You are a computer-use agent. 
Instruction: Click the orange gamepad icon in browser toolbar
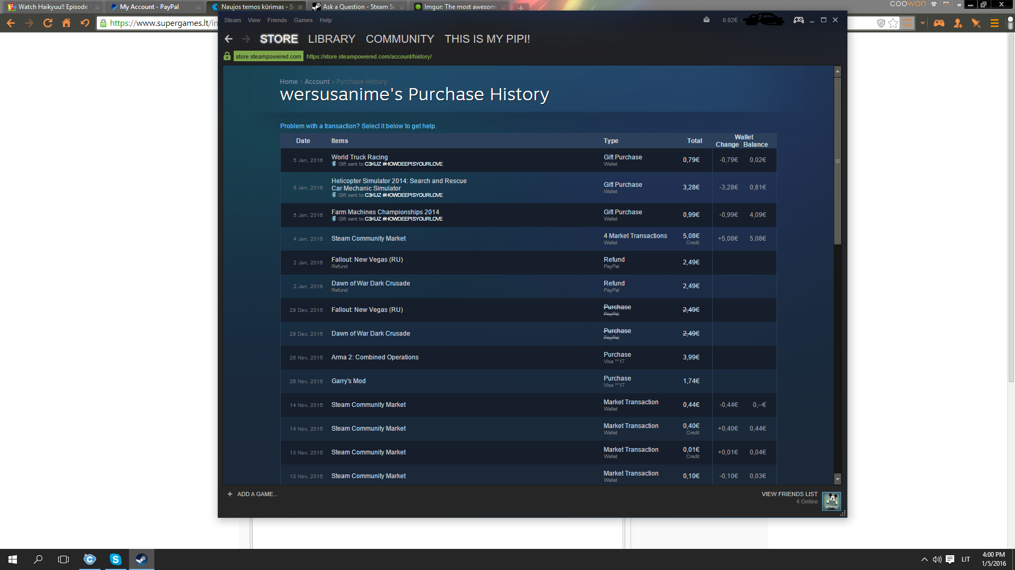point(939,23)
